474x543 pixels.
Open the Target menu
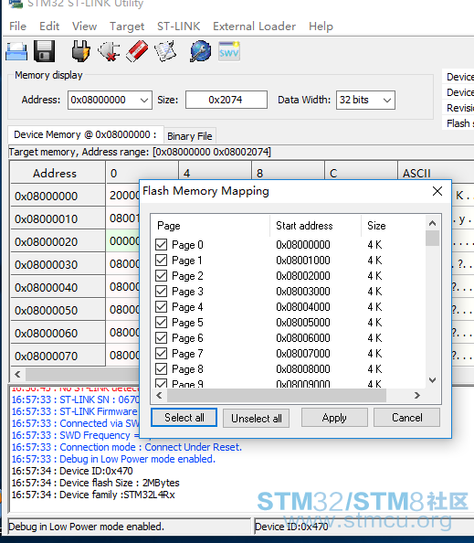pos(127,27)
